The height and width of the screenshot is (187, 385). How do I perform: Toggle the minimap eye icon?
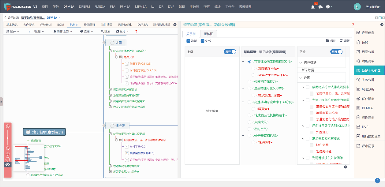coord(8,165)
